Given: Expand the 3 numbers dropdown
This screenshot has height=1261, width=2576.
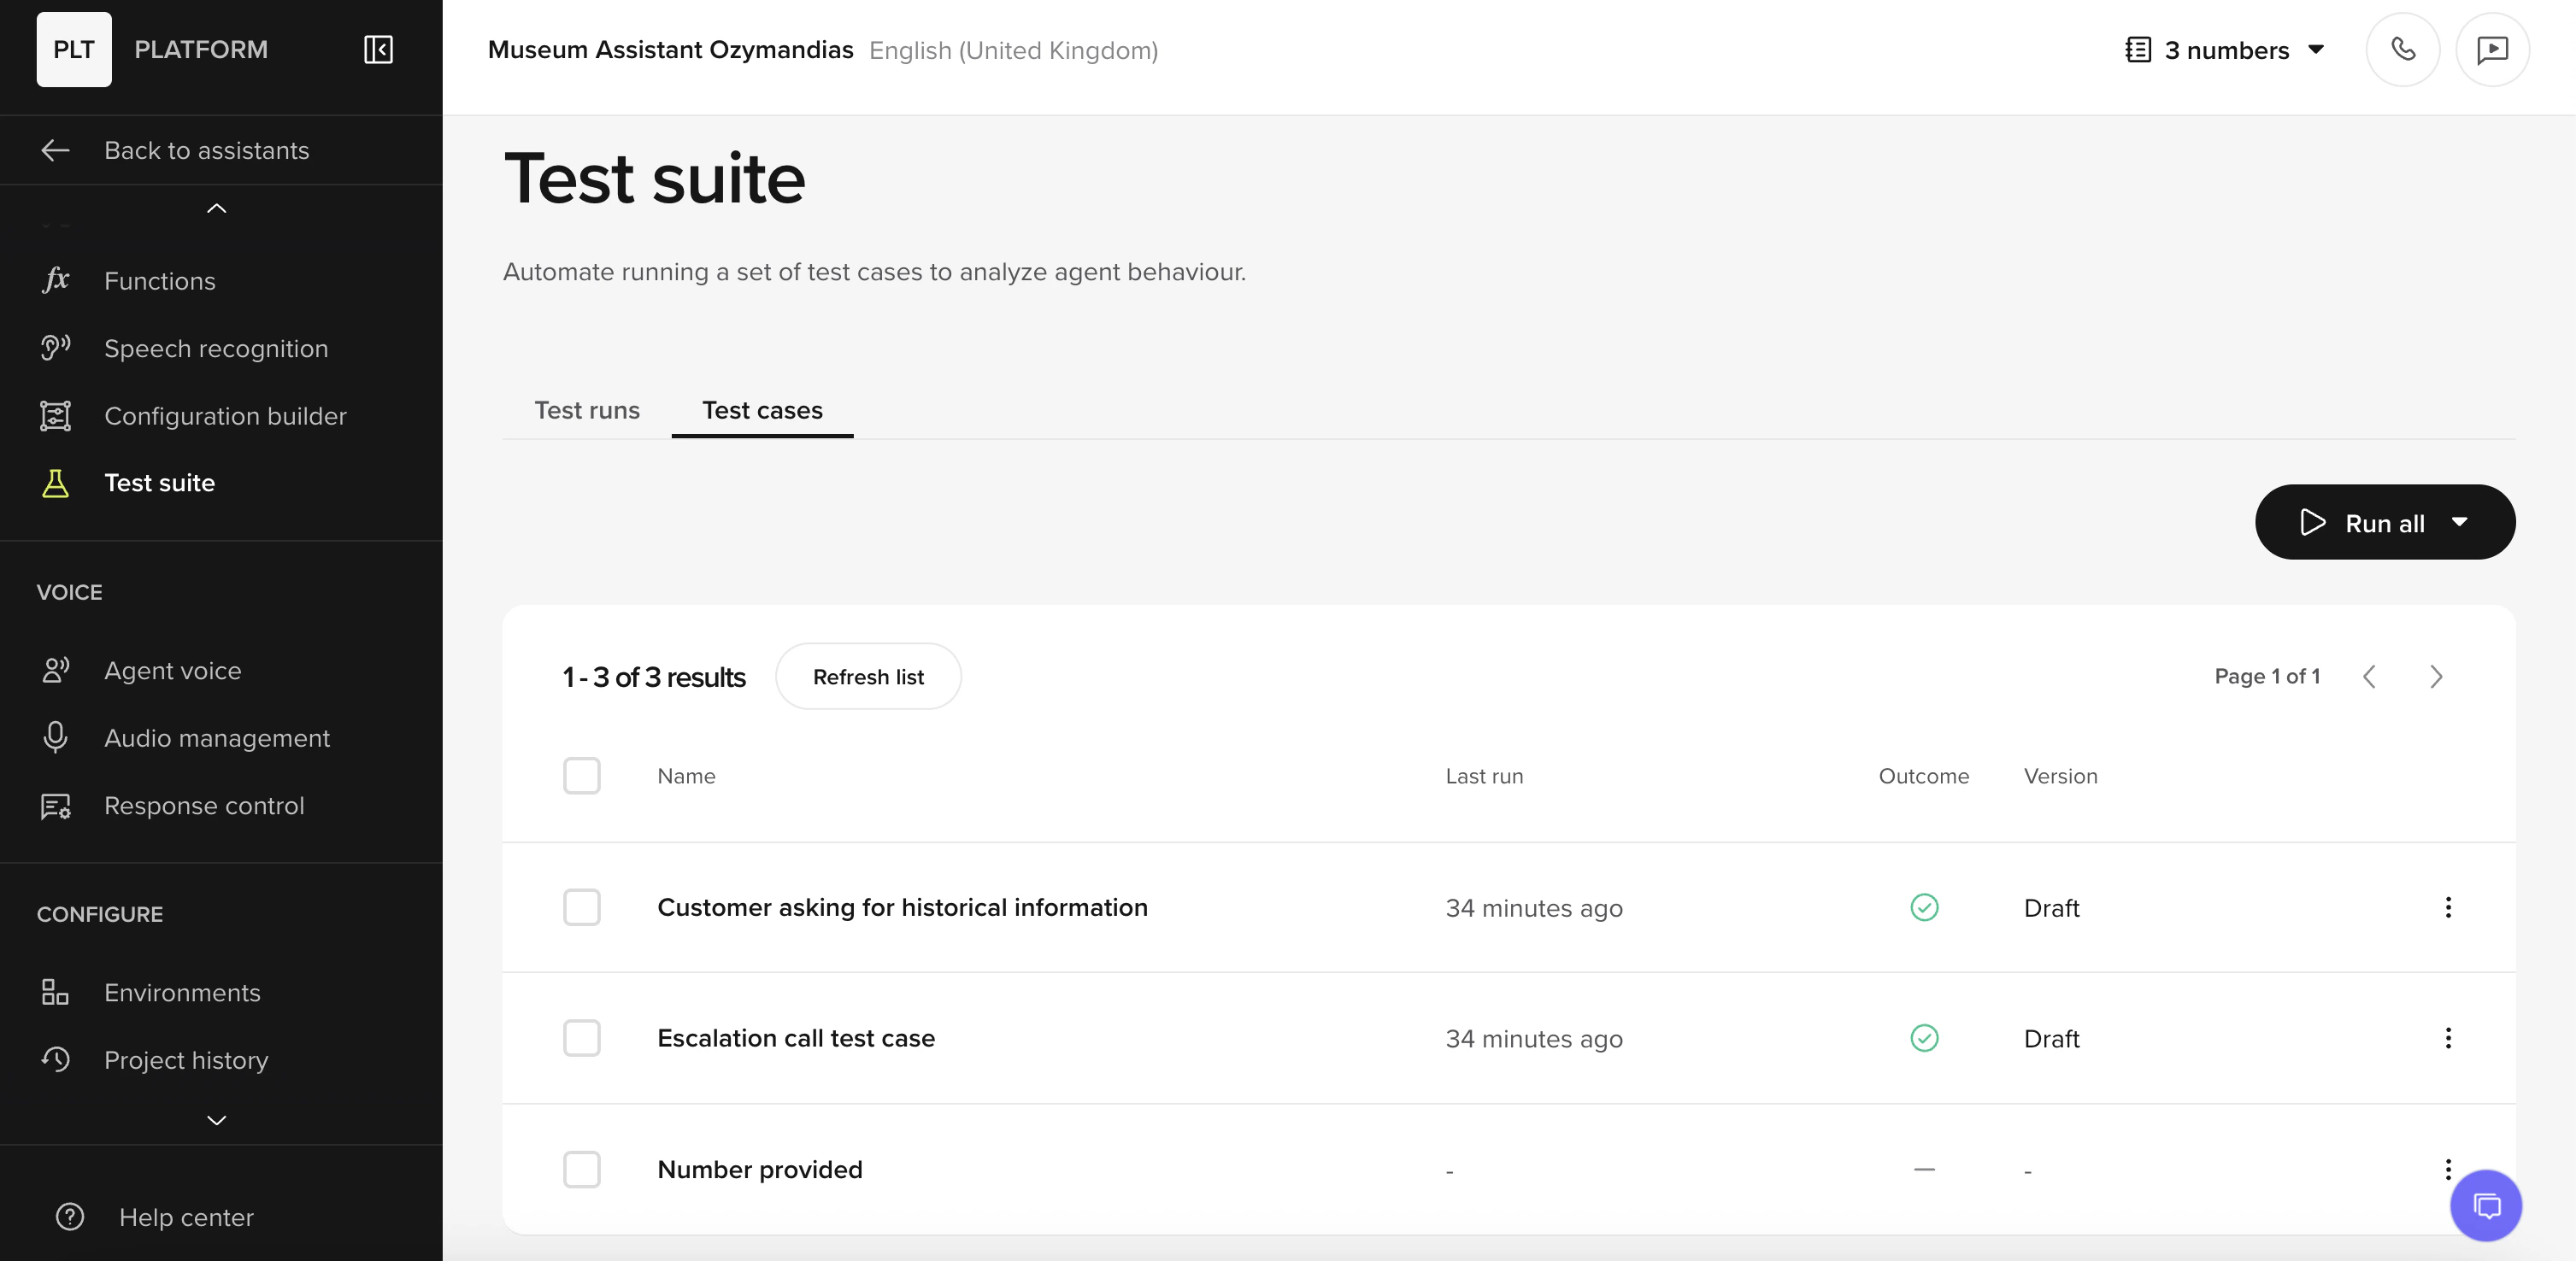Looking at the screenshot, I should coord(2318,50).
